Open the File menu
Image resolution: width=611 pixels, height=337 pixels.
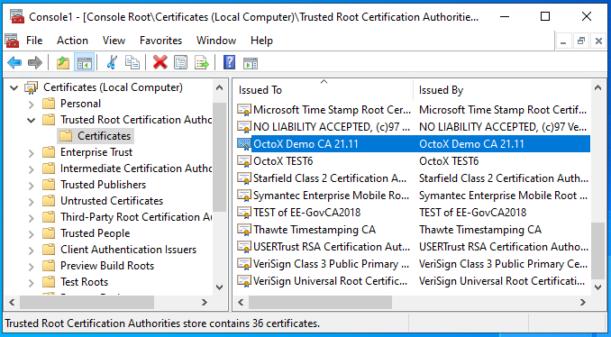pyautogui.click(x=34, y=41)
